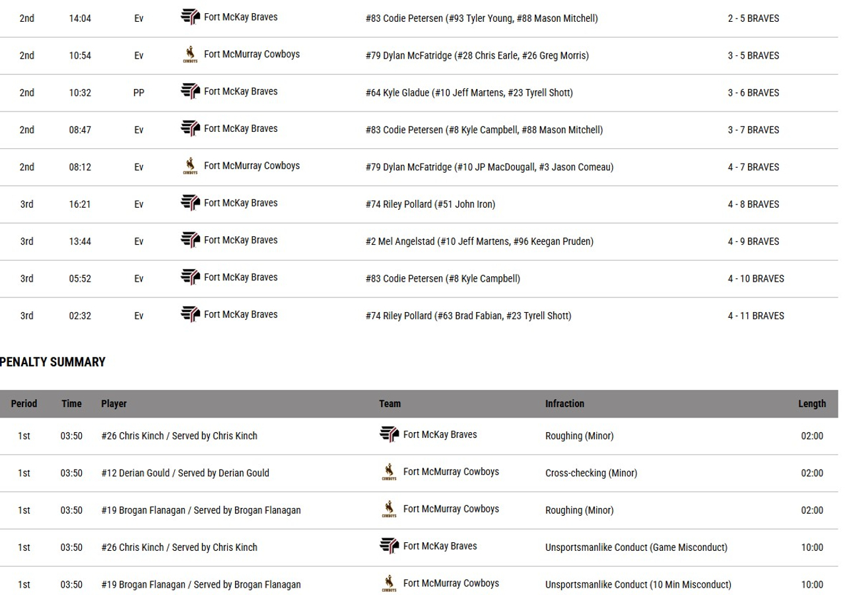Viewport: 845px width, 595px height.
Task: Click the Braves logo in the 02:32 goal row
Action: (190, 315)
